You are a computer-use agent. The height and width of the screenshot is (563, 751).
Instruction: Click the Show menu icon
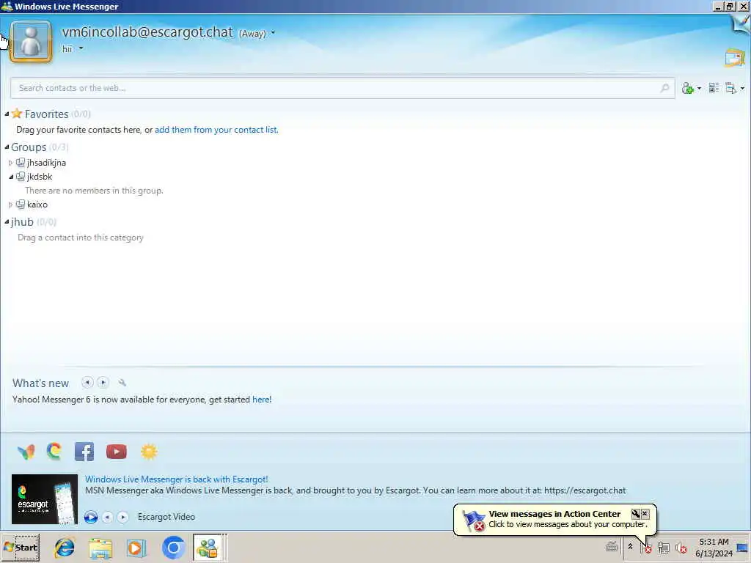coord(731,88)
